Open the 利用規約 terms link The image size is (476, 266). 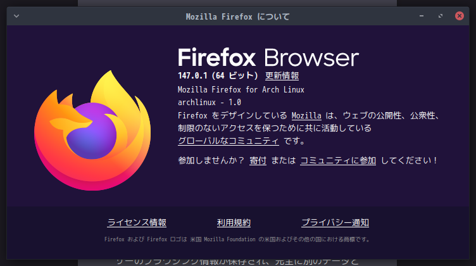[x=234, y=222]
